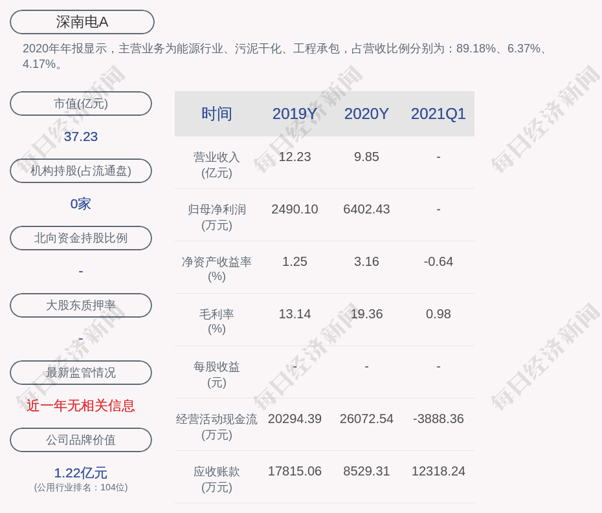This screenshot has height=513, width=602.
Task: Click the 每股收益(元) row label
Action: click(x=217, y=375)
